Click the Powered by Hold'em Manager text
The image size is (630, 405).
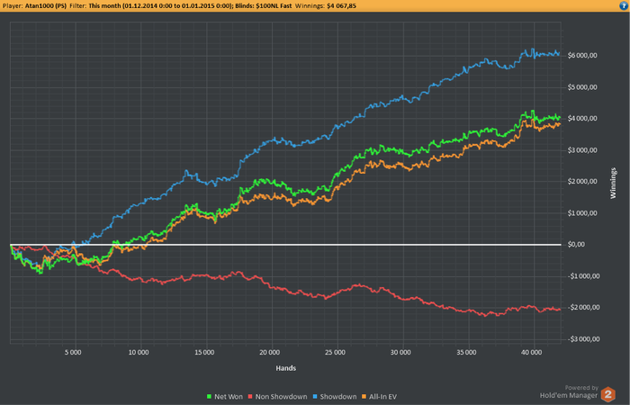569,391
